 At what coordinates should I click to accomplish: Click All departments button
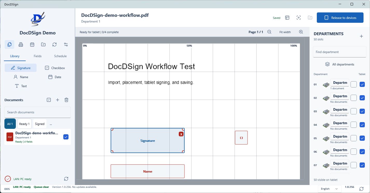340,64
